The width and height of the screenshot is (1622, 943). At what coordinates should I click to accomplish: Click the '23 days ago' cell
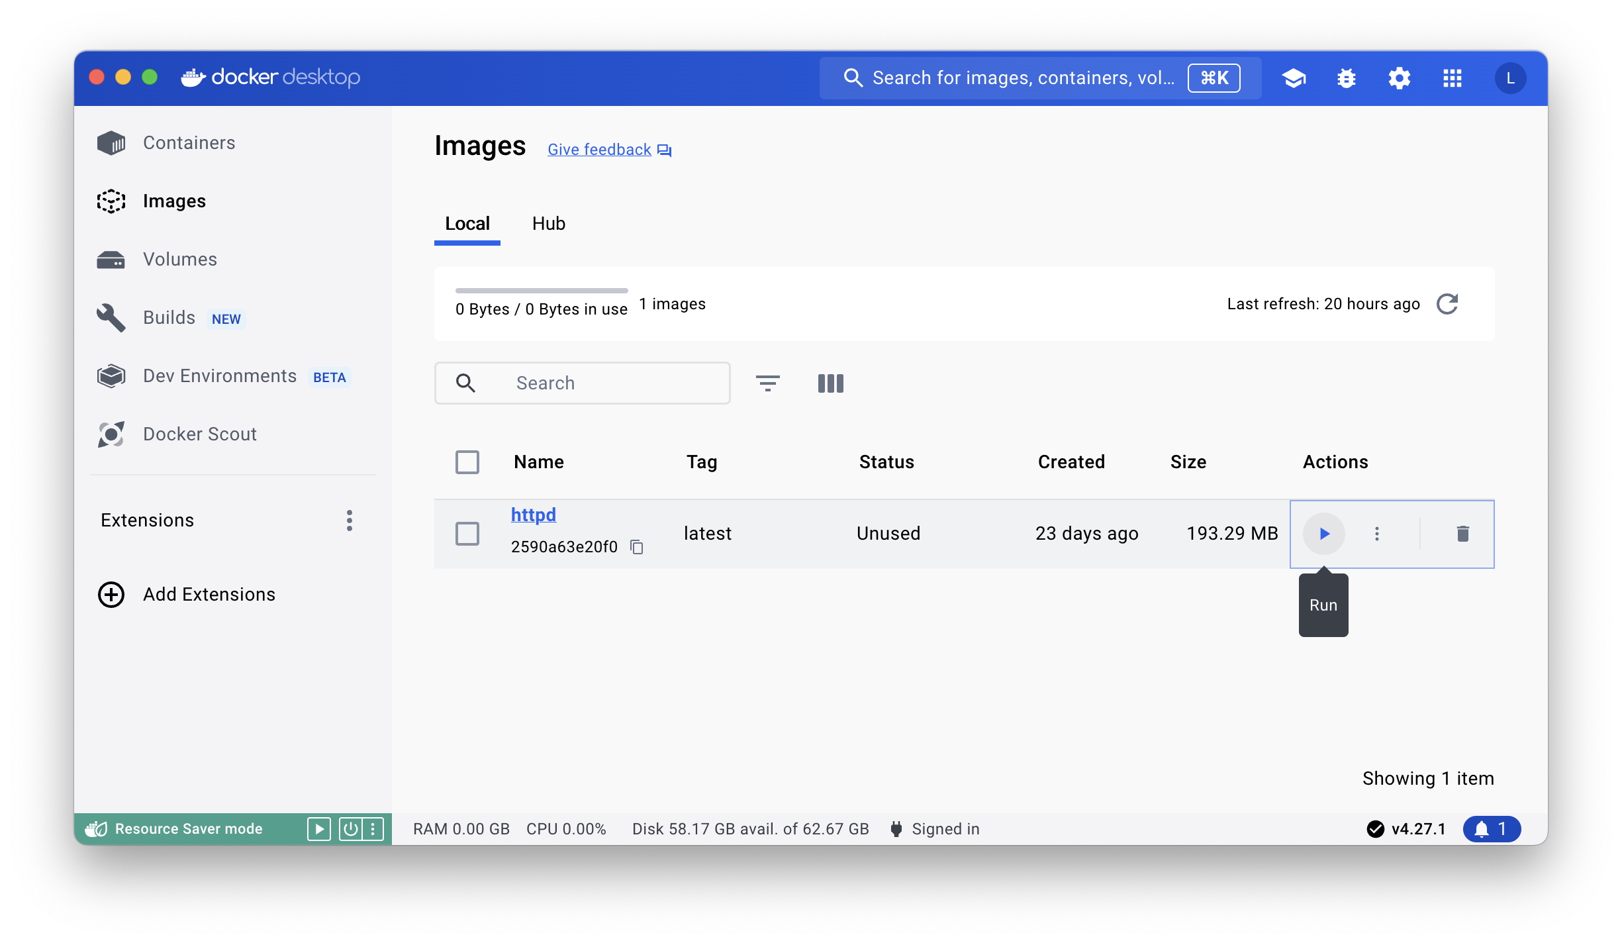coord(1087,534)
